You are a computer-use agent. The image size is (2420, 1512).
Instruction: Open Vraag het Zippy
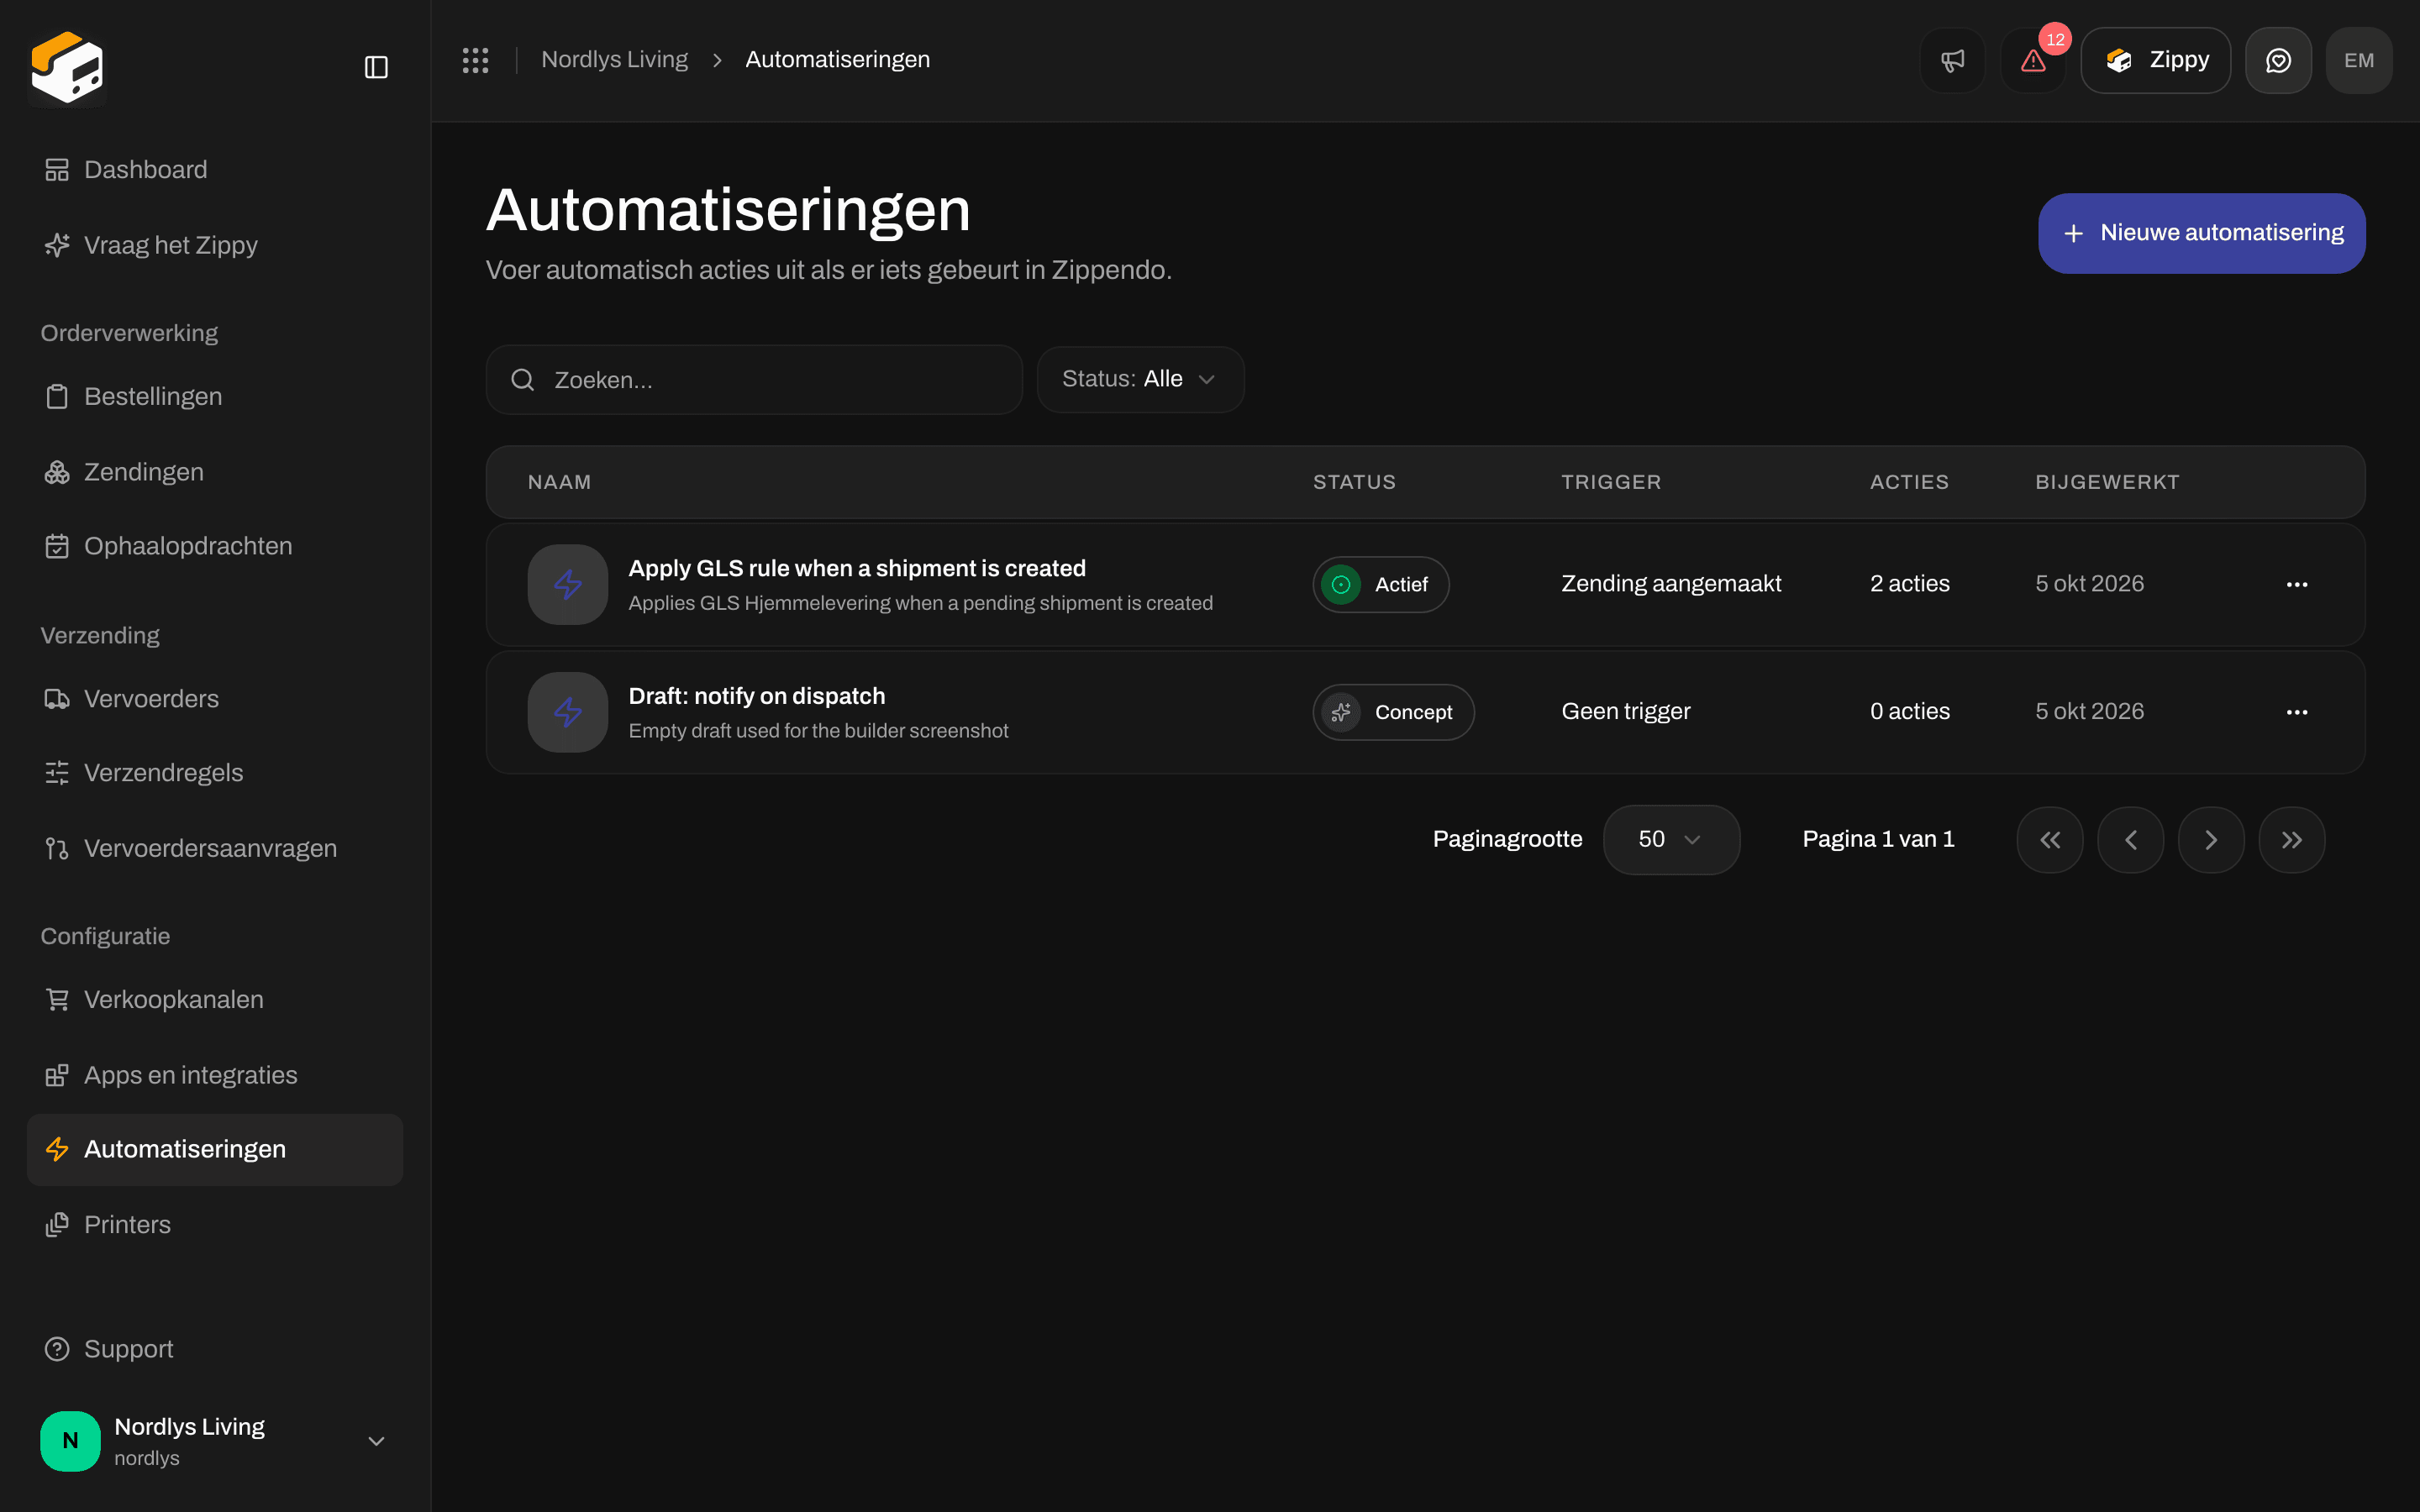(x=215, y=245)
